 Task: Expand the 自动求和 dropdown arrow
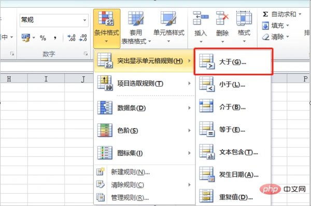[x=300, y=14]
